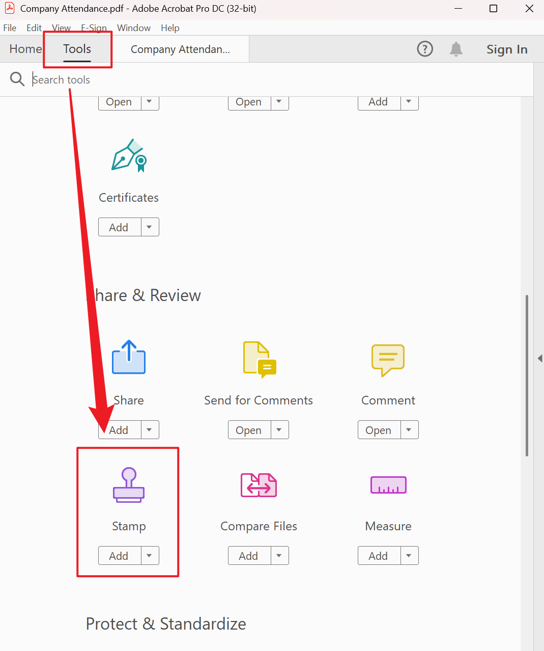
Task: Click Open under Send for Comments
Action: click(249, 430)
